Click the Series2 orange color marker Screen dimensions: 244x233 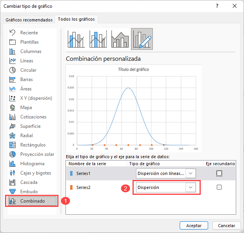(x=71, y=187)
